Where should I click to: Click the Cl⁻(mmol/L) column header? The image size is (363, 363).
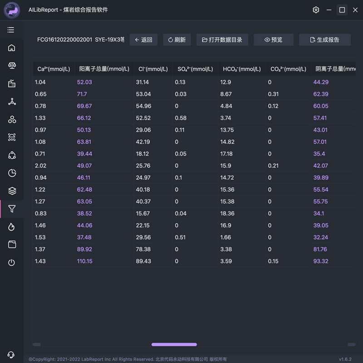click(153, 69)
